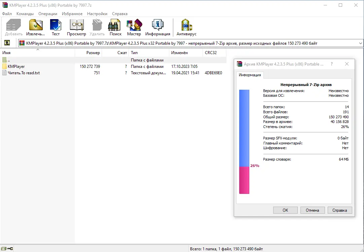Expand the address bar path dropdown

pyautogui.click(x=360, y=43)
